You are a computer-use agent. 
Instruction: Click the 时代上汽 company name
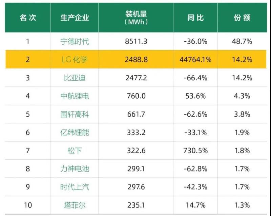coord(75,187)
